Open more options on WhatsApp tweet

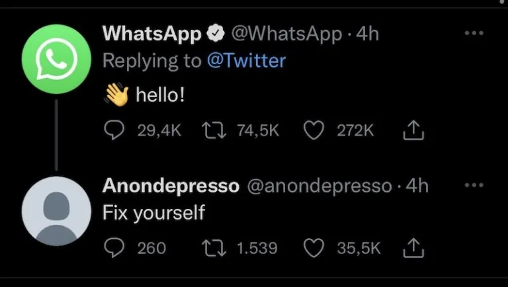tap(474, 33)
